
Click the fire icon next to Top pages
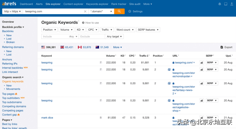point(16,94)
